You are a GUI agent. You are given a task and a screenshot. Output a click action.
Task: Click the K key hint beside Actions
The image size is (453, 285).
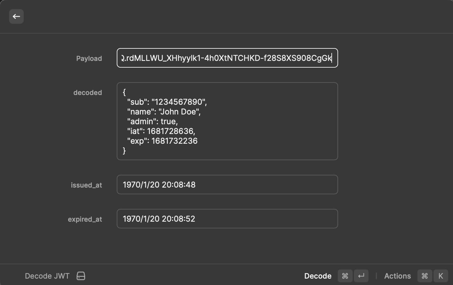pyautogui.click(x=441, y=276)
